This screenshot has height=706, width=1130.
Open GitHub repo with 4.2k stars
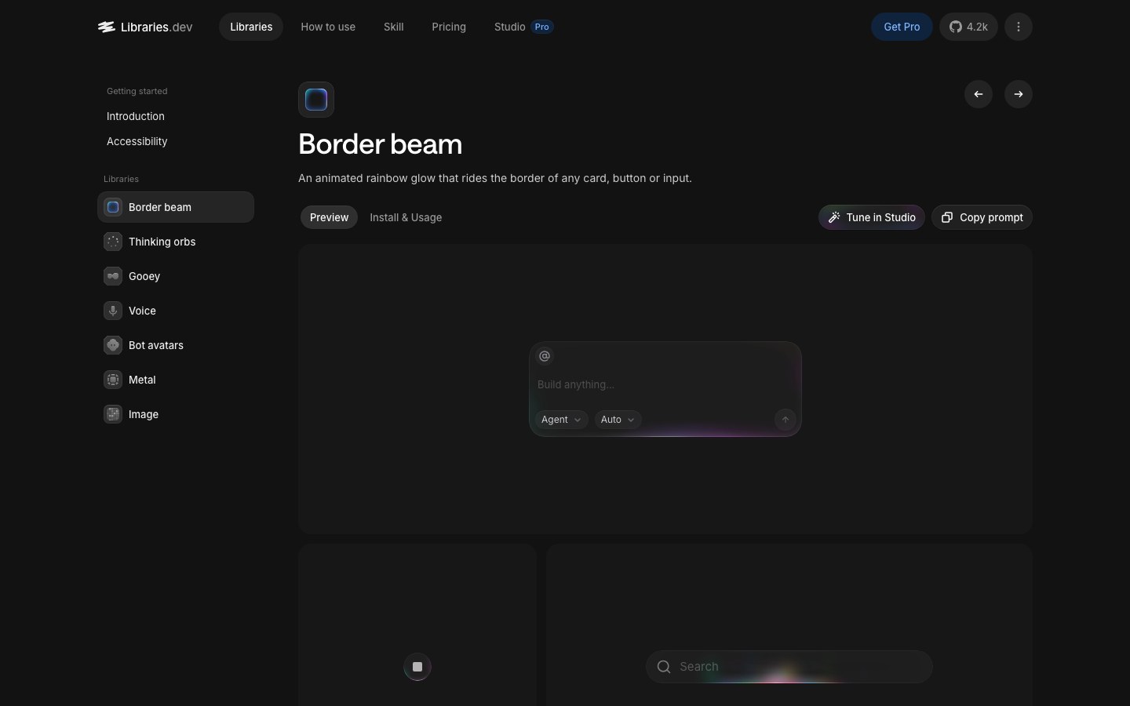point(968,27)
